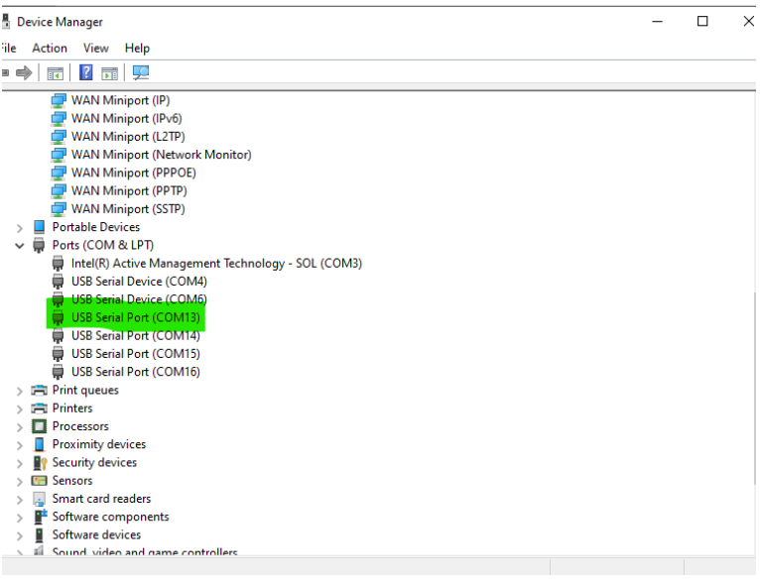
Task: Open the File menu
Action: tap(8, 48)
